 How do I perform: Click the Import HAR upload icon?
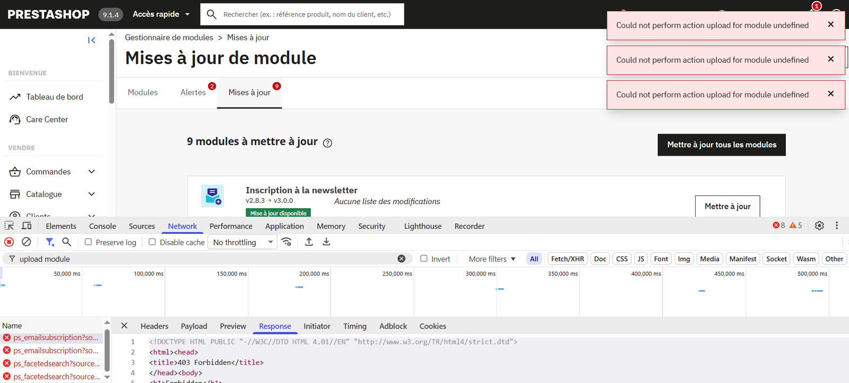coord(309,242)
